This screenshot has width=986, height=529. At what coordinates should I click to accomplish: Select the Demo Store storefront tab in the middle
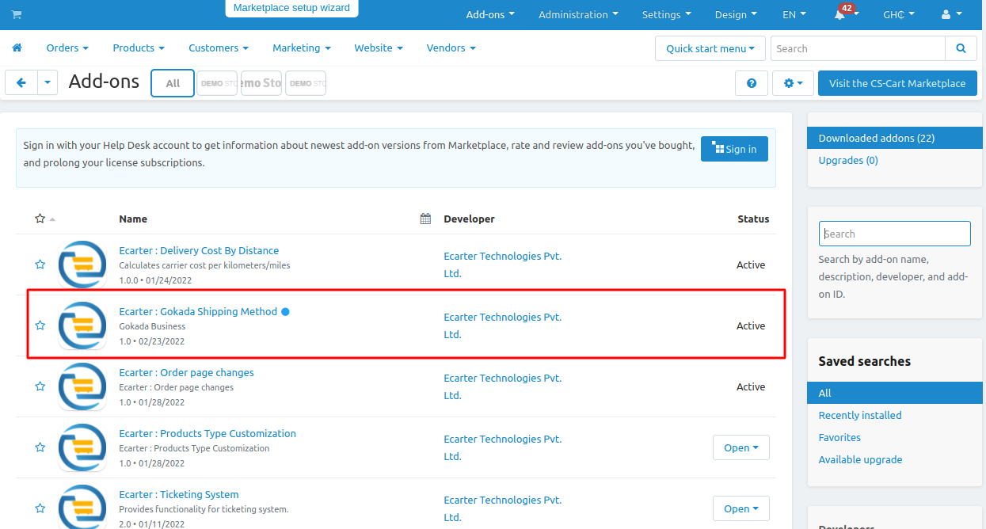261,83
